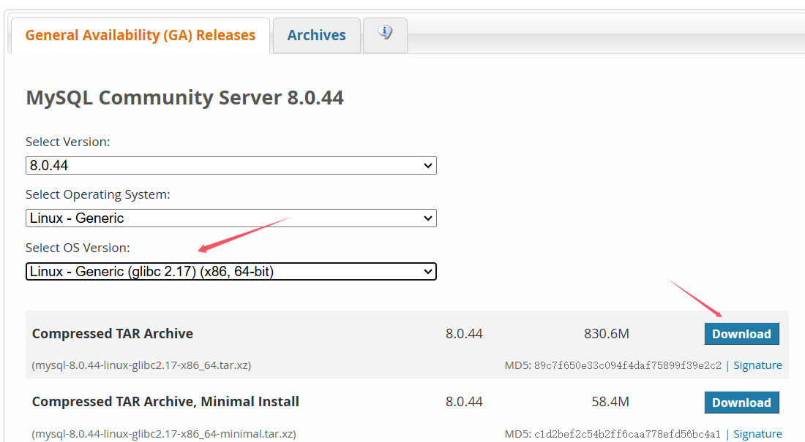Switch to the Archives tab
The image size is (805, 442).
[316, 35]
